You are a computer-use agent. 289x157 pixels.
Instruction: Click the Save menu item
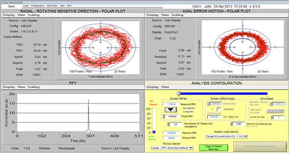11,6
